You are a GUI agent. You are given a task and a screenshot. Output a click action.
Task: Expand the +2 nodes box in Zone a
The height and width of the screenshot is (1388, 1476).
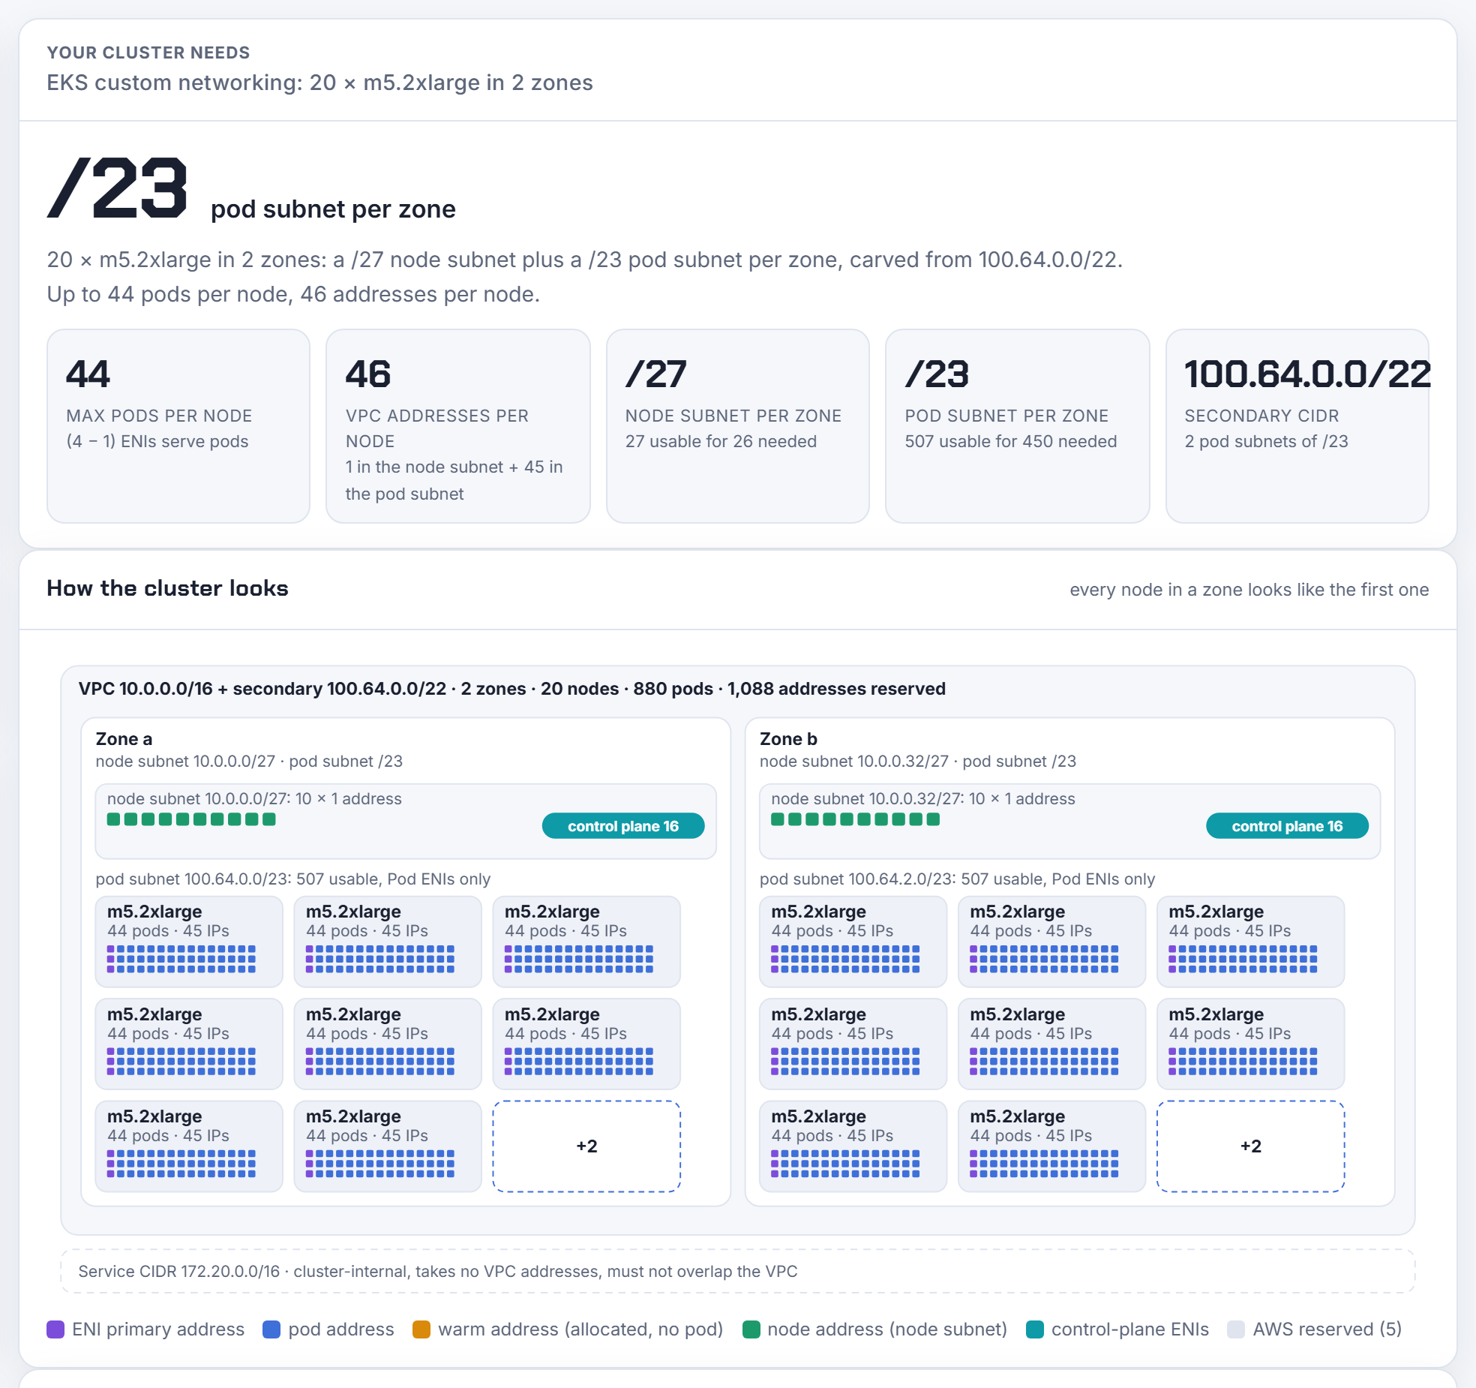(586, 1146)
